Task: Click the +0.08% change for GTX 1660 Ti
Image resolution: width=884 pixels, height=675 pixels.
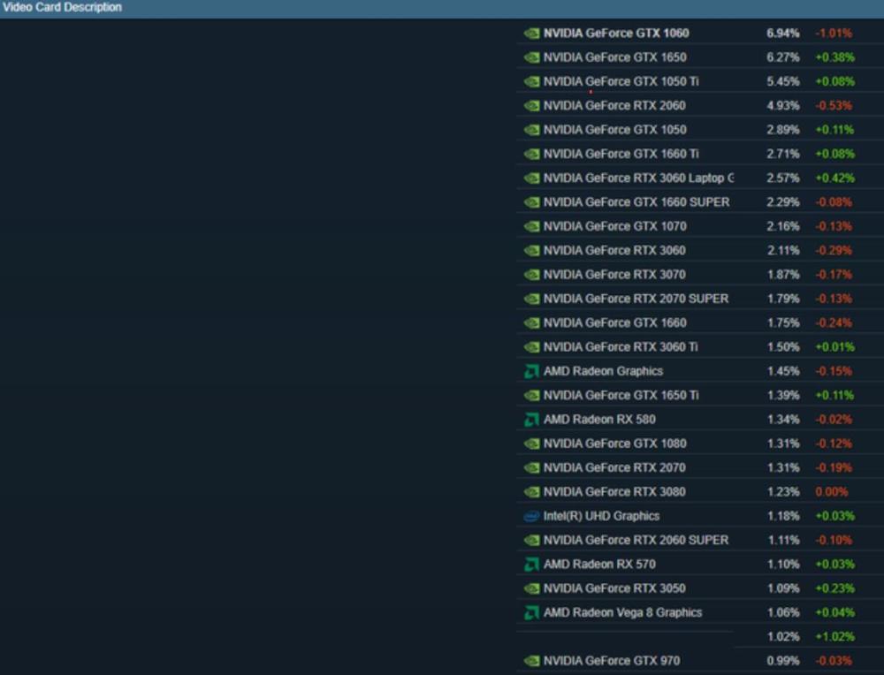Action: [x=835, y=154]
